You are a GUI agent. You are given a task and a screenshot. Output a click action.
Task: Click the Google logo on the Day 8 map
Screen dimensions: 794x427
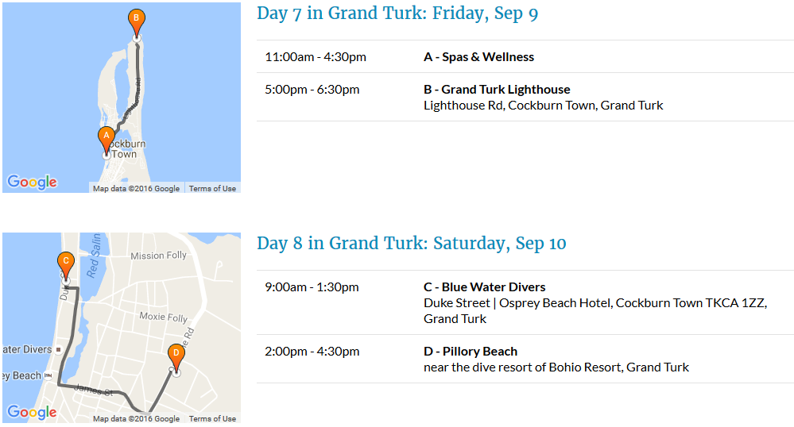tap(32, 412)
